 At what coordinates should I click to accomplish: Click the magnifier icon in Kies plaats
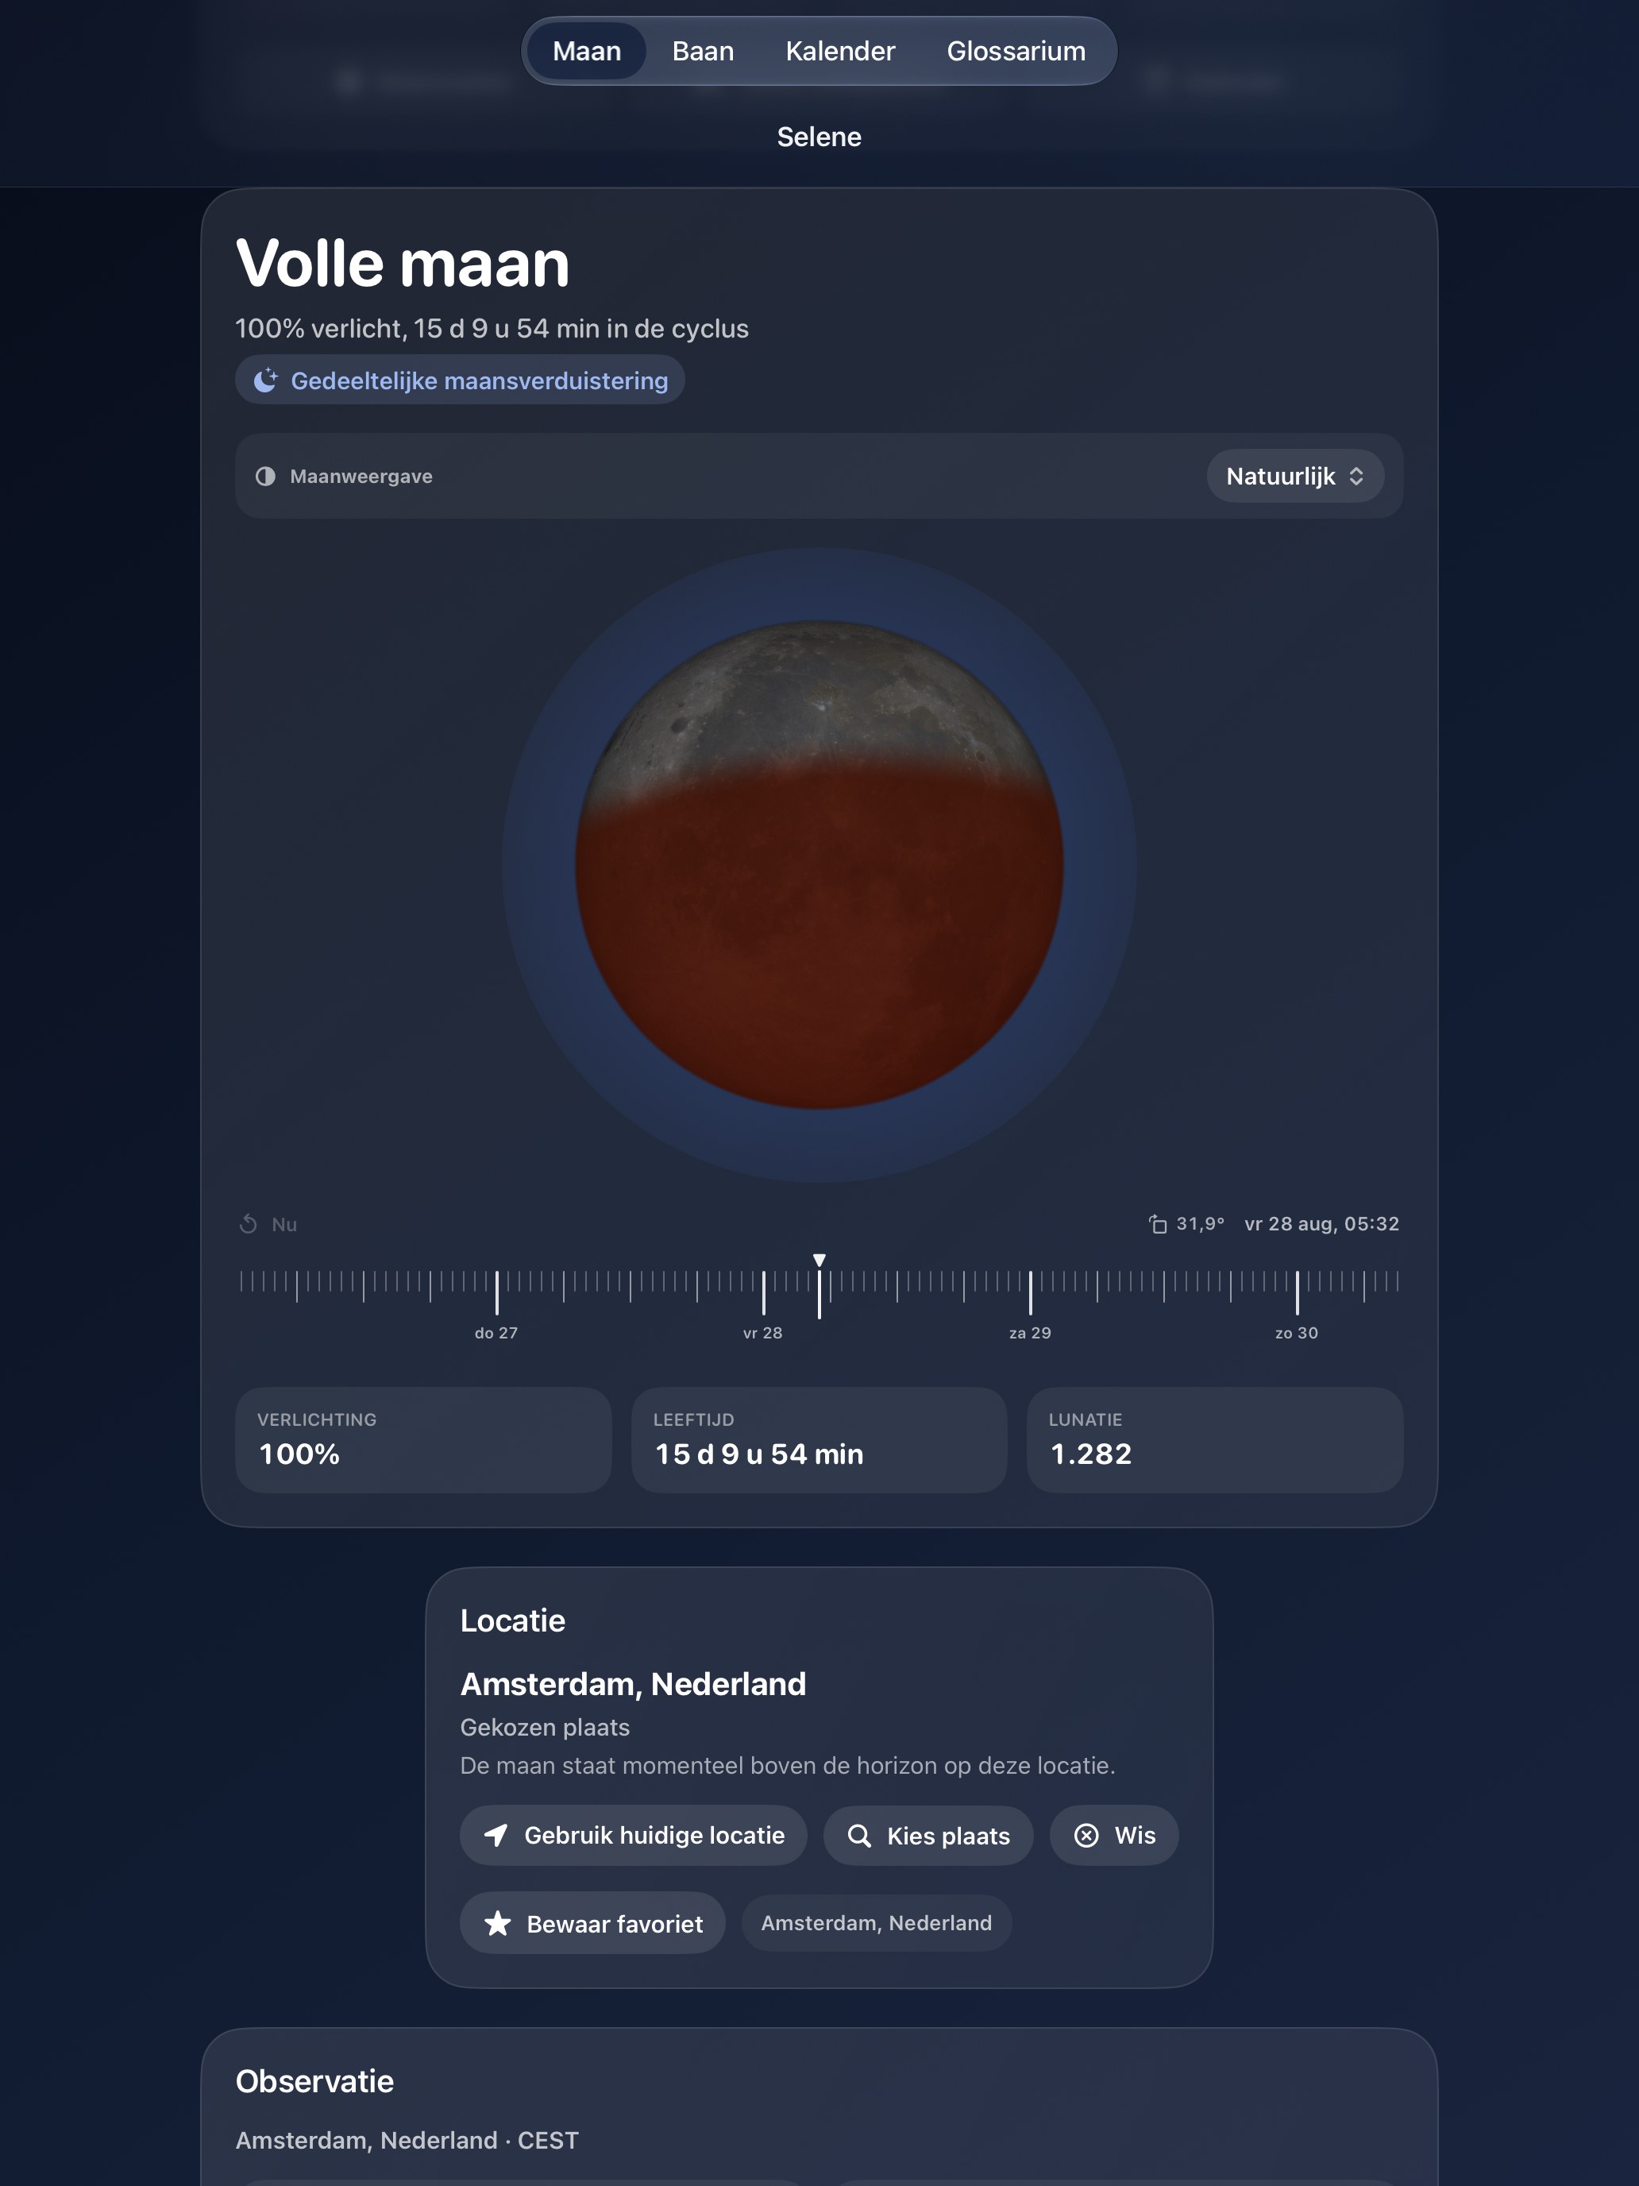click(x=859, y=1836)
